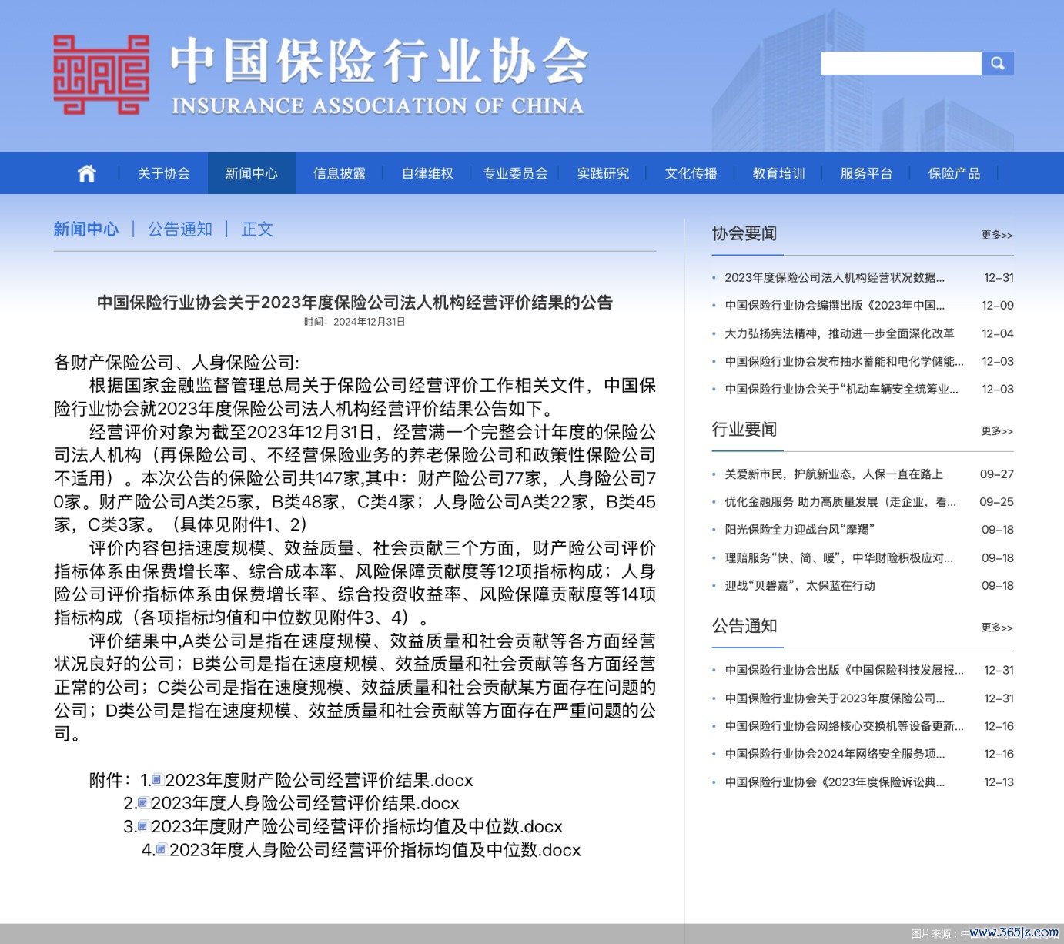Image resolution: width=1064 pixels, height=944 pixels.
Task: Click docx icon for attachment 3
Action: pos(143,826)
